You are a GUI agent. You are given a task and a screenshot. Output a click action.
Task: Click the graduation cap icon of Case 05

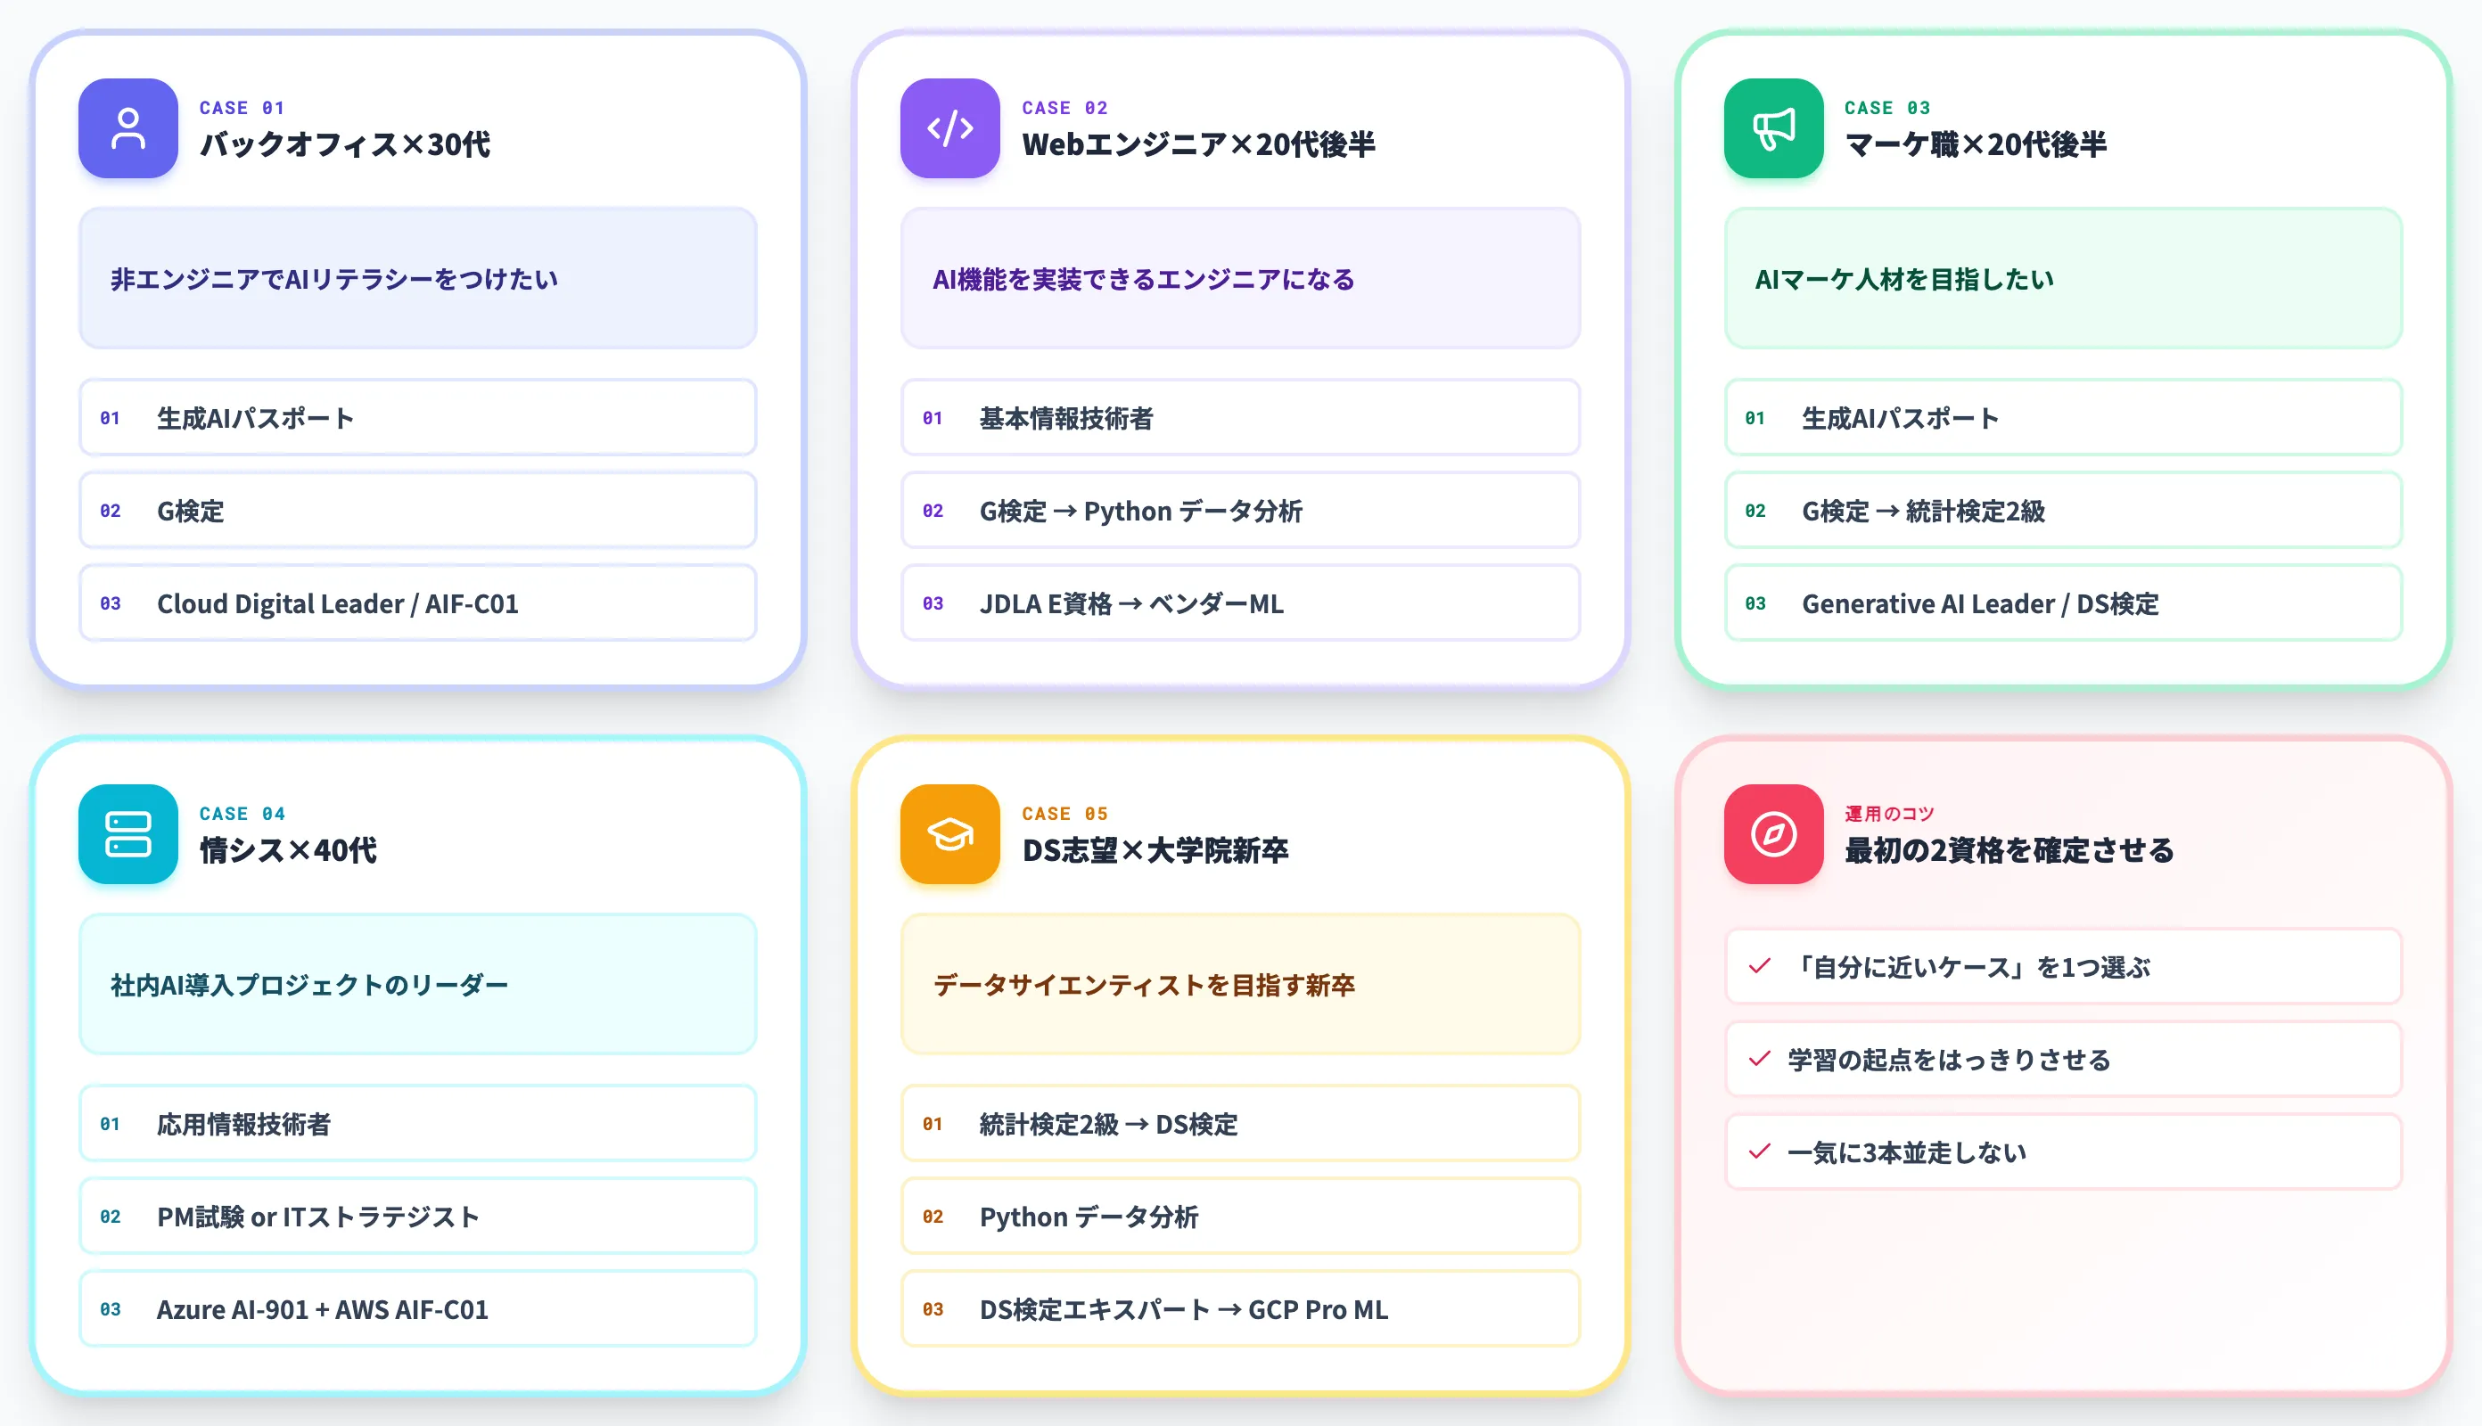(949, 834)
